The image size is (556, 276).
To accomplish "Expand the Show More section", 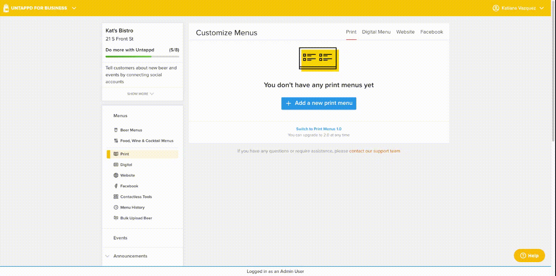I will coord(141,94).
